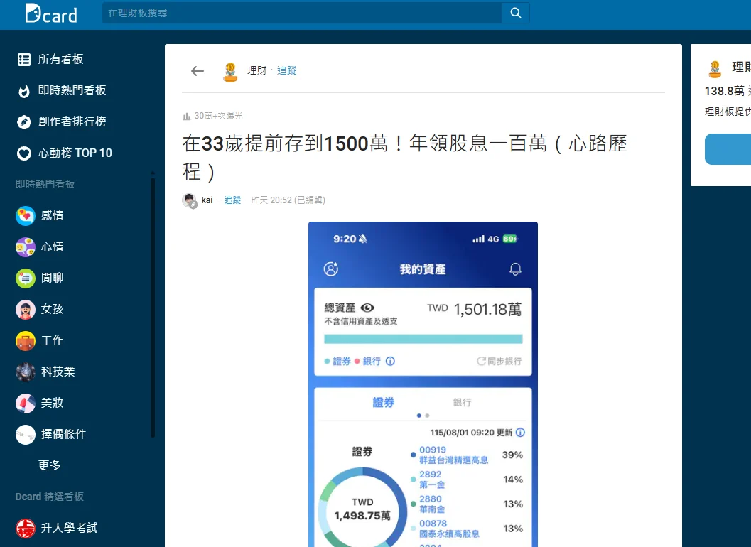
Task: Open the 心情 board icon
Action: [x=26, y=247]
